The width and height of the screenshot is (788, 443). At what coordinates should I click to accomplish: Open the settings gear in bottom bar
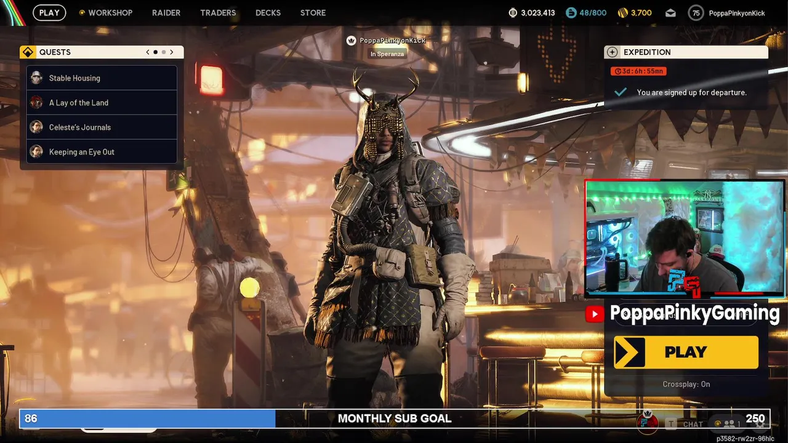coord(760,423)
